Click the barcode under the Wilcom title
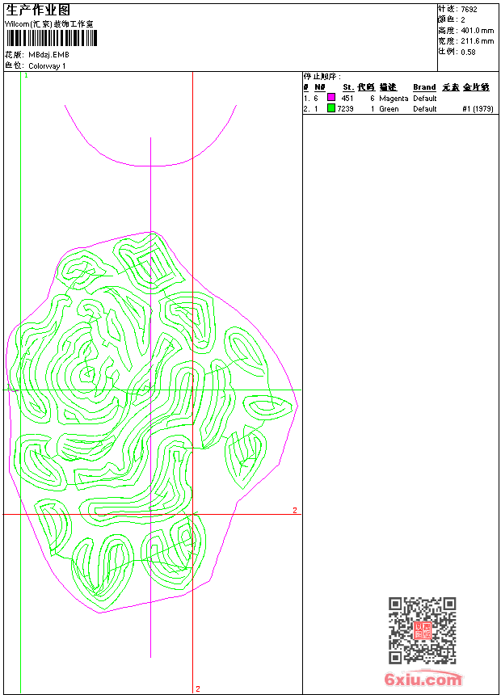The height and width of the screenshot is (695, 501). [51, 38]
